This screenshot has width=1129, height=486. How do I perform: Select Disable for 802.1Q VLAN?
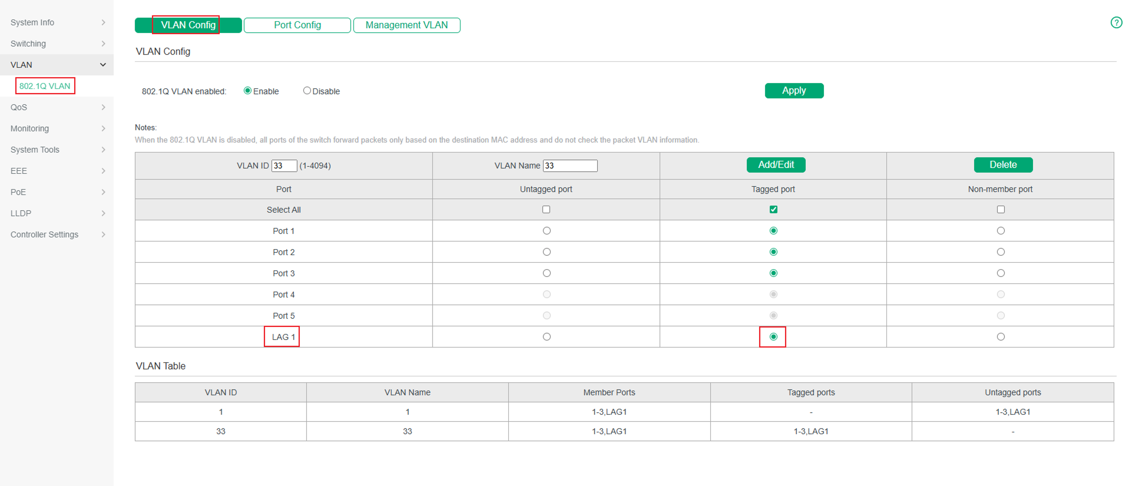click(x=307, y=91)
